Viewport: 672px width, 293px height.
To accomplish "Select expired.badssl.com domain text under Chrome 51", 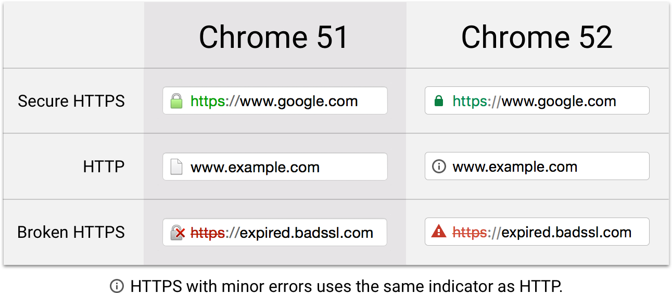I will pyautogui.click(x=306, y=233).
